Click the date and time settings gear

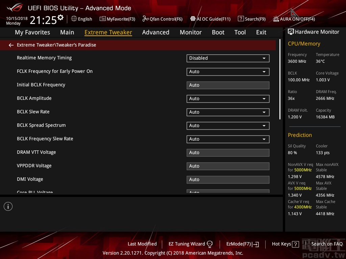tap(60, 18)
